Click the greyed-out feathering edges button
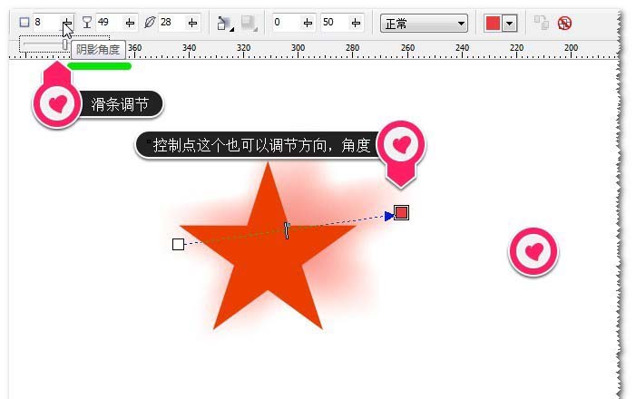Screen dimensions: 636x399 (x=249, y=23)
